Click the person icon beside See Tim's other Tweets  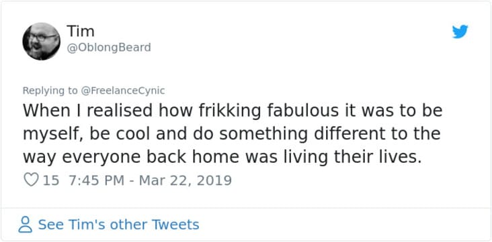pyautogui.click(x=25, y=225)
